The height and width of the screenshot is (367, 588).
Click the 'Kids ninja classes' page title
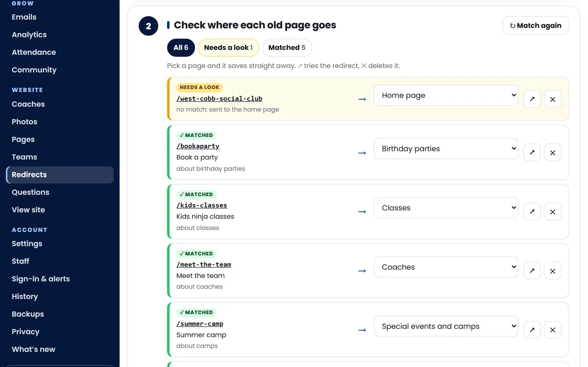(205, 216)
